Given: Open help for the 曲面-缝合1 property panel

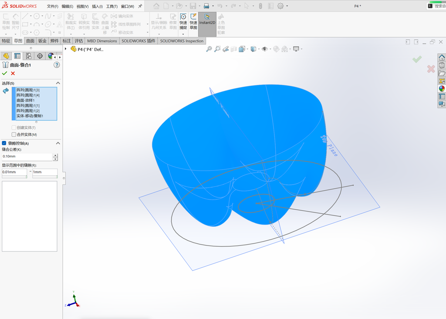Looking at the screenshot, I should pyautogui.click(x=57, y=65).
